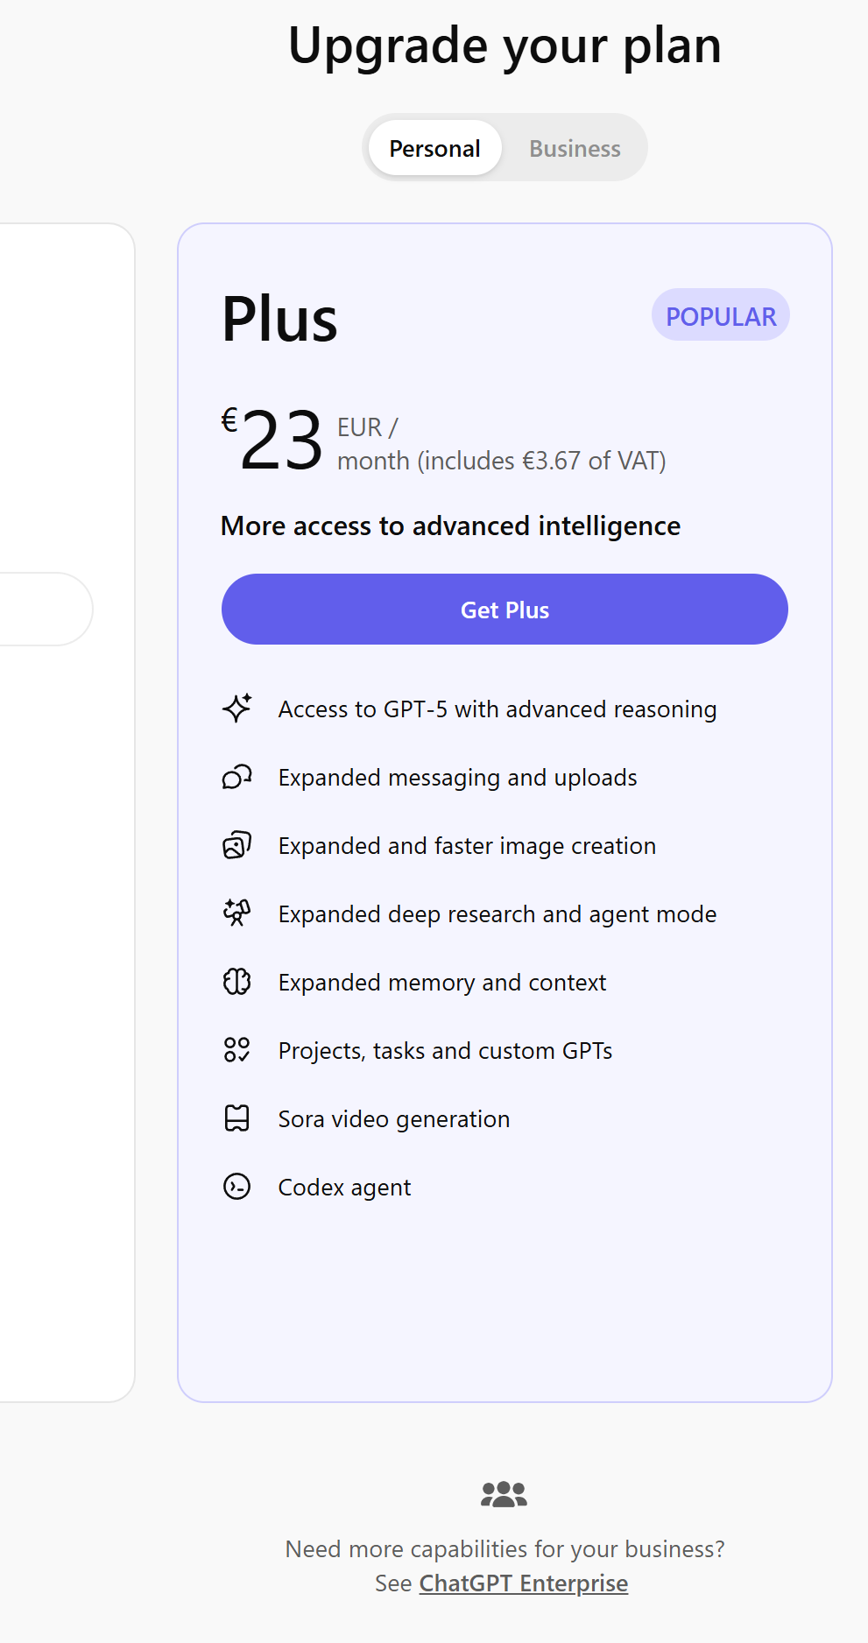Click the POPULAR badge on the Plus card
868x1643 pixels.
(720, 316)
